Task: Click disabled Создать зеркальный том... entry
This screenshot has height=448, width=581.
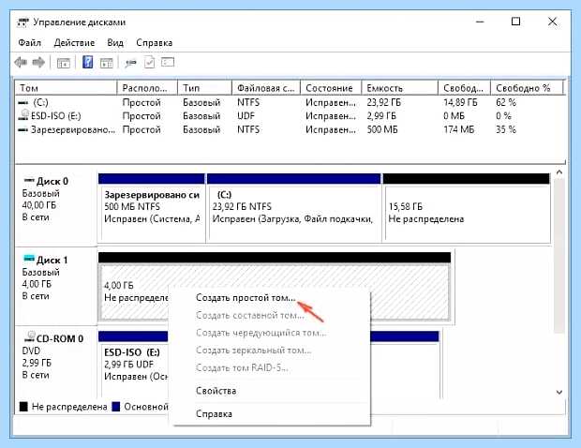Action: (253, 351)
